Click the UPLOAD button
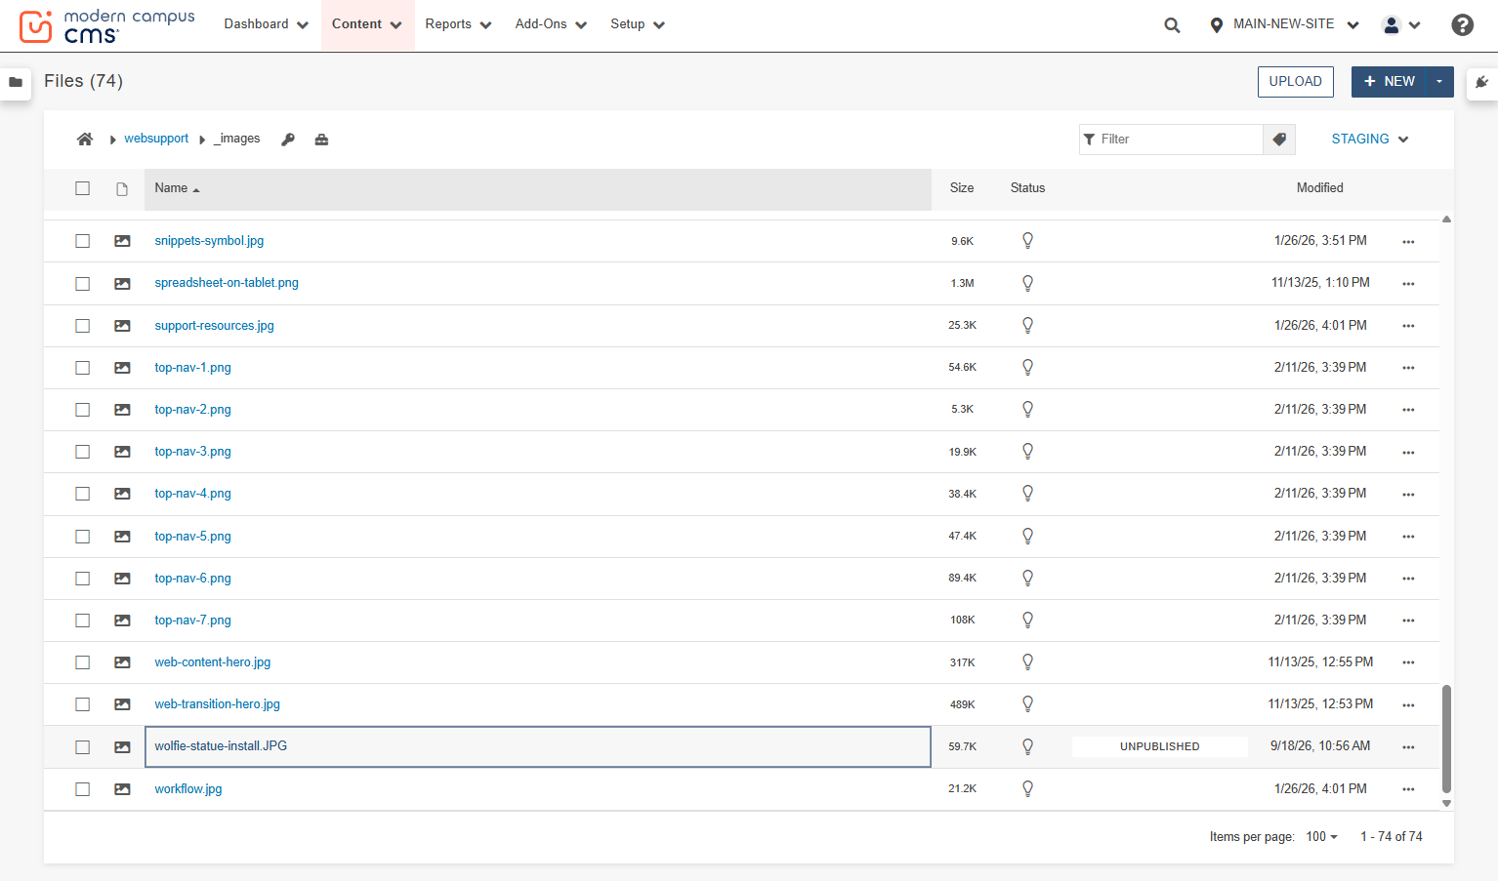This screenshot has width=1498, height=881. [x=1295, y=82]
